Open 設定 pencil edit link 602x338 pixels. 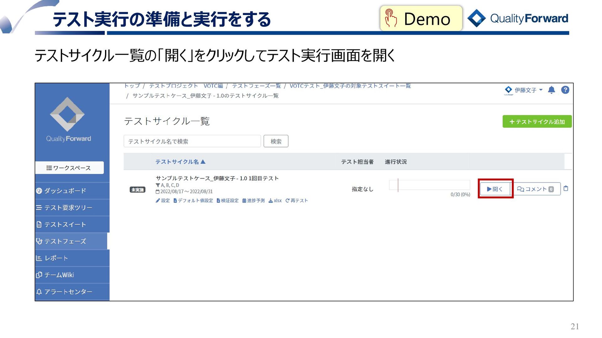click(162, 201)
